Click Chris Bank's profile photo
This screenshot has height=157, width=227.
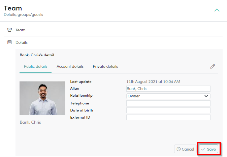(42, 98)
